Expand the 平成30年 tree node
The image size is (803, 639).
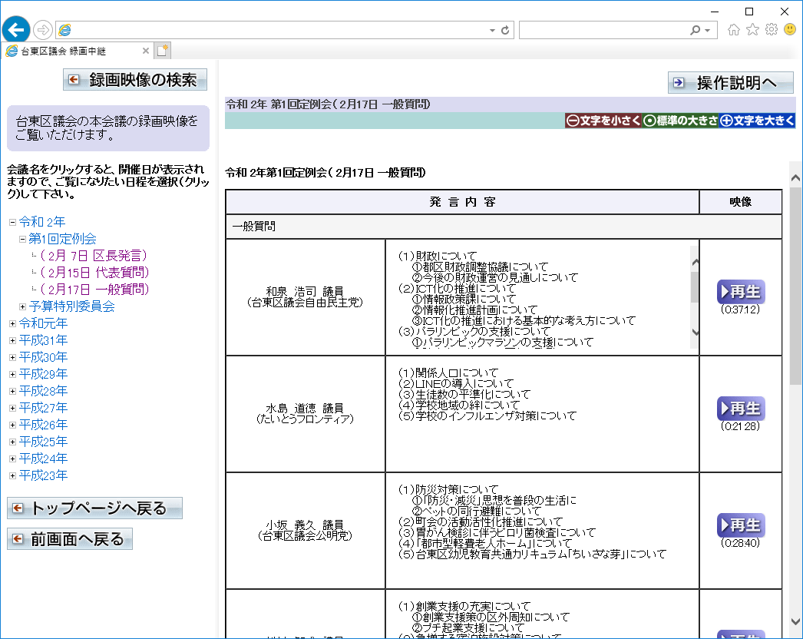tap(13, 357)
